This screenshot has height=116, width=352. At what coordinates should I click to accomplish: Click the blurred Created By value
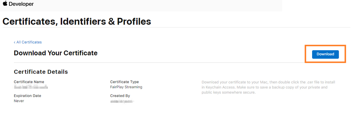(122, 101)
